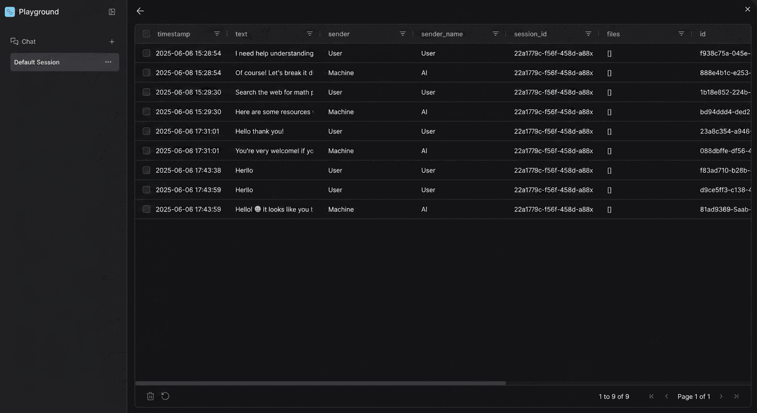
Task: Reset table with the refresh icon
Action: click(x=166, y=396)
